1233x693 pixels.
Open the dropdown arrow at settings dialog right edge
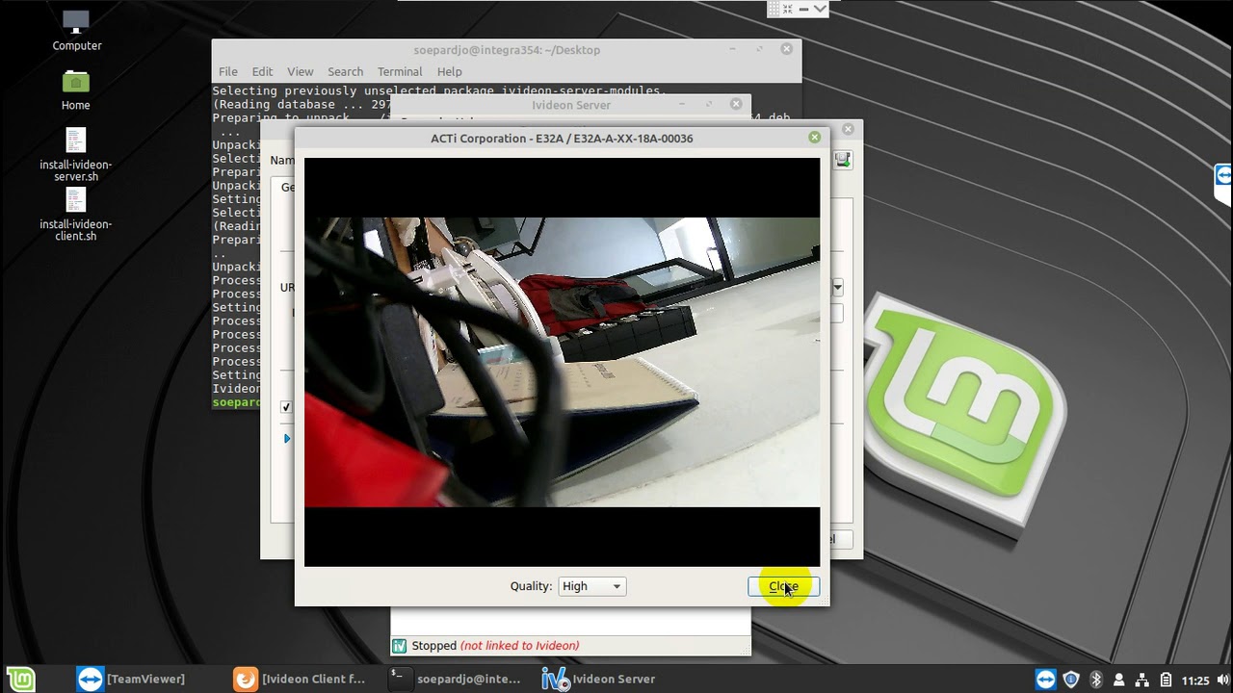click(837, 287)
